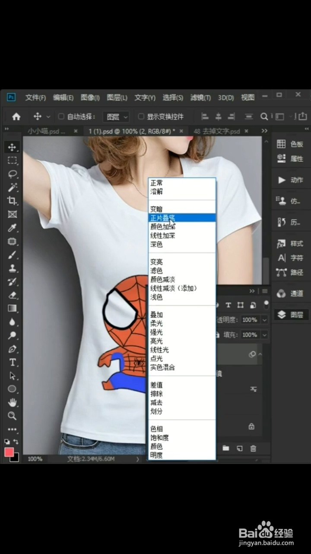Select the Ellipse shape tool
311x554 pixels.
coord(12,389)
